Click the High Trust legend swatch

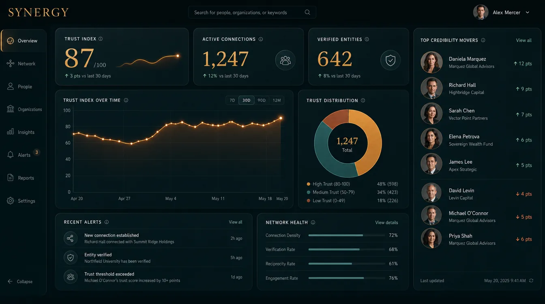[x=309, y=184]
